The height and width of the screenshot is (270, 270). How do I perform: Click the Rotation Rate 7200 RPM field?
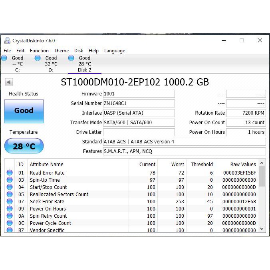pos(246,113)
